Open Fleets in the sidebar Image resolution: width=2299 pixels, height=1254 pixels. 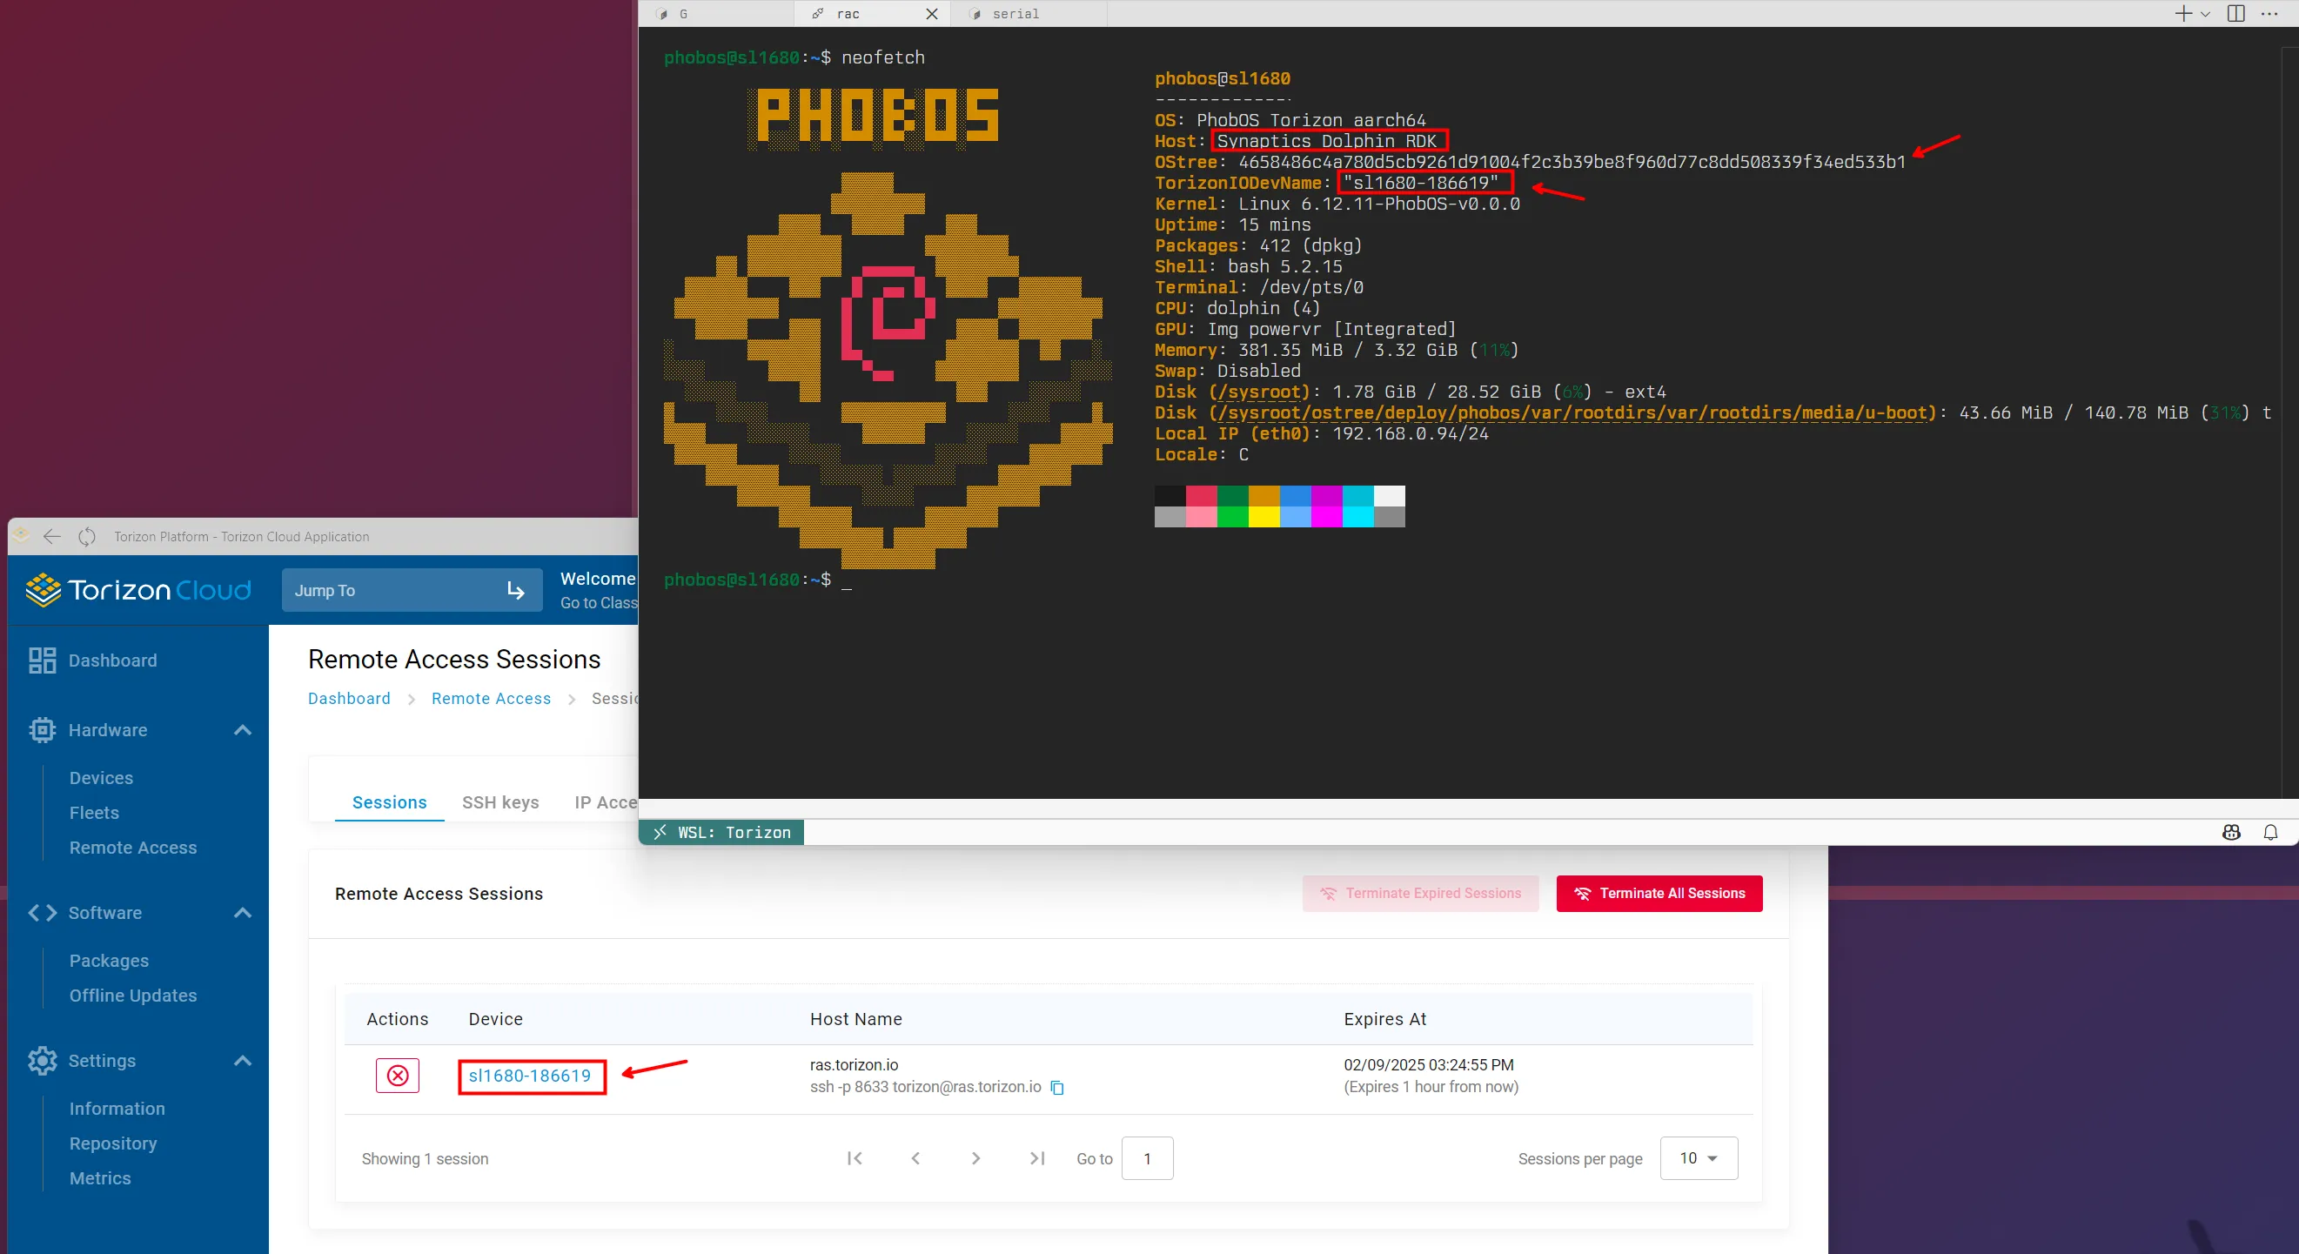coord(94,813)
